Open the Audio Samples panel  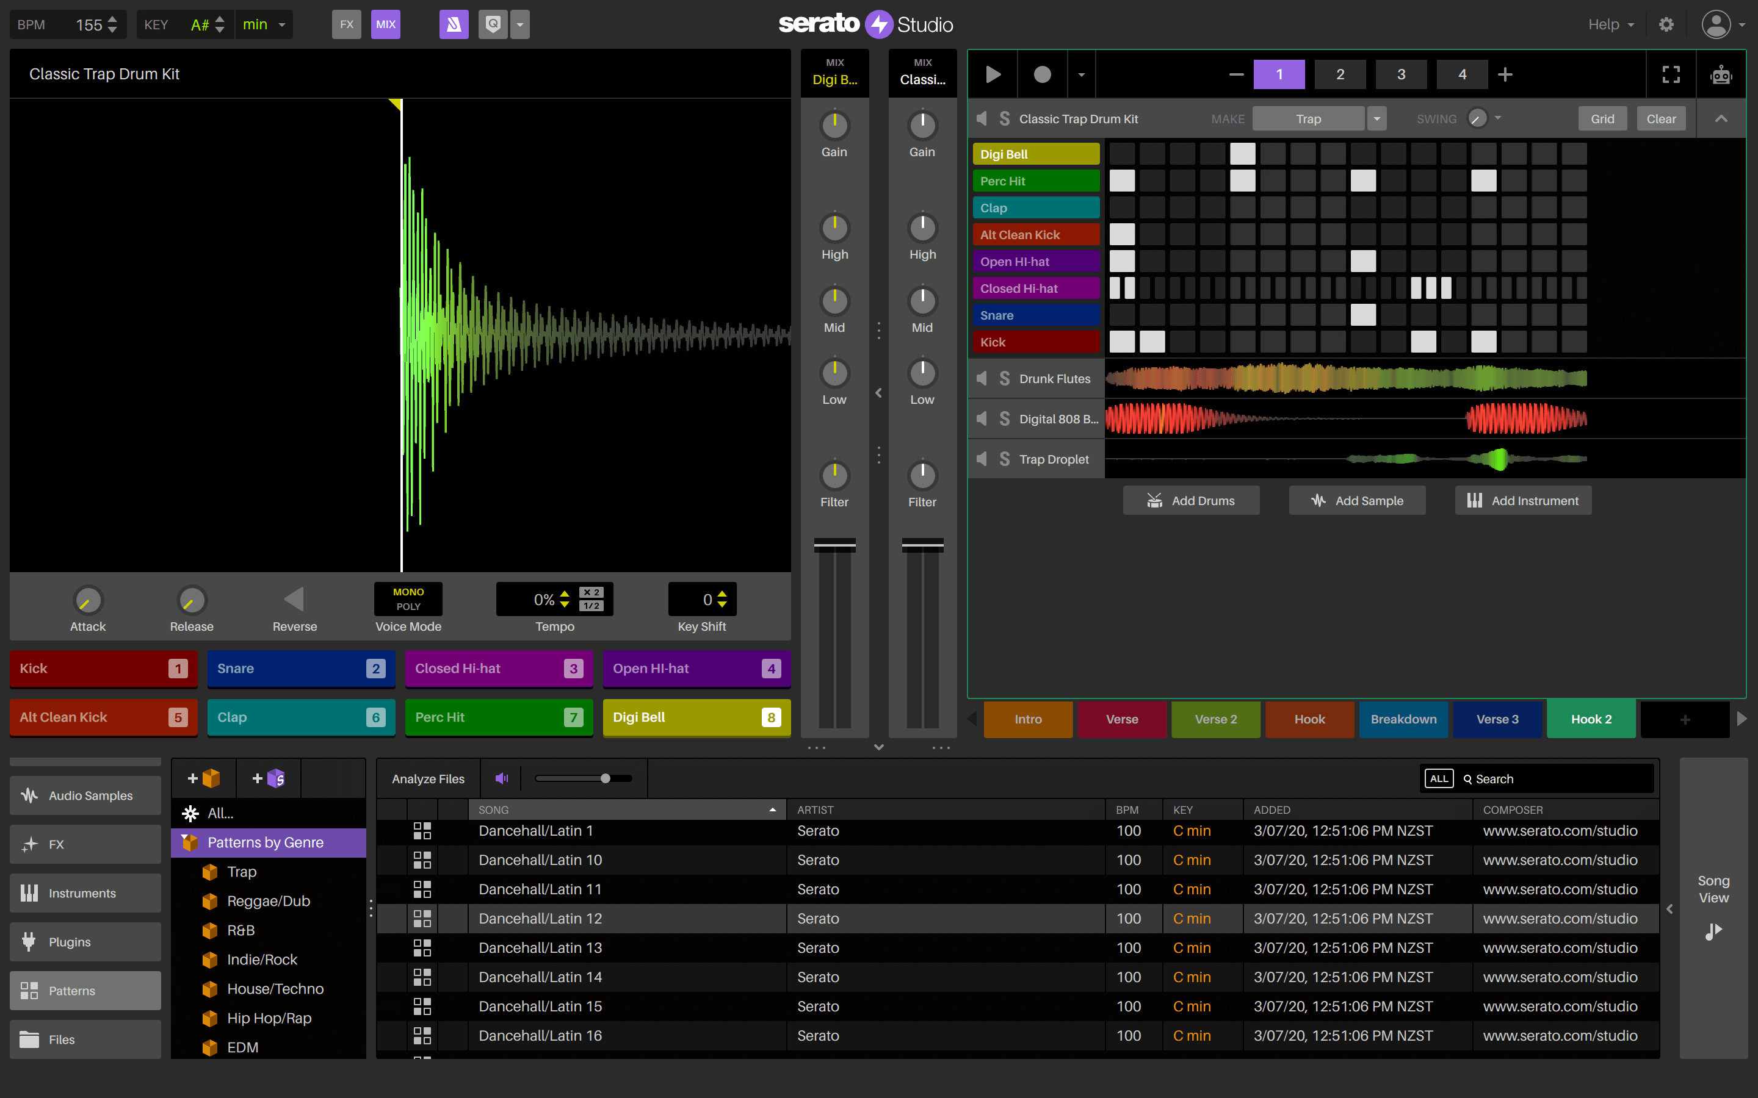[85, 795]
